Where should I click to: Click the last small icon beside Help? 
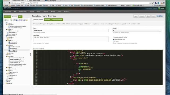(162, 16)
